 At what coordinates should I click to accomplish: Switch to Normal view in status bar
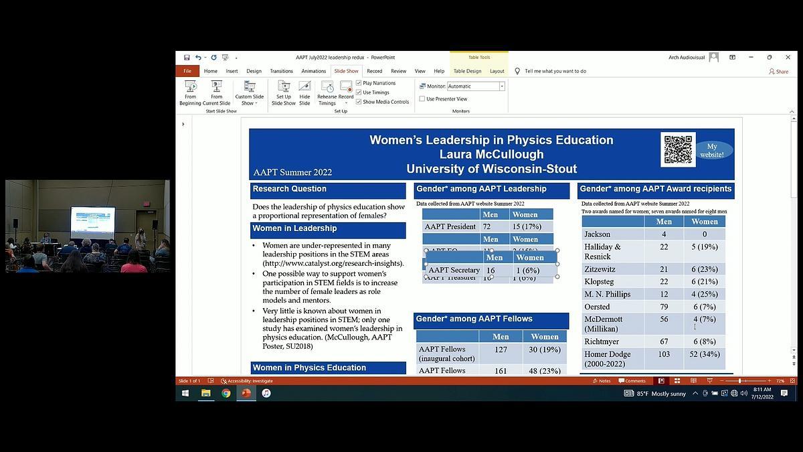(x=661, y=381)
